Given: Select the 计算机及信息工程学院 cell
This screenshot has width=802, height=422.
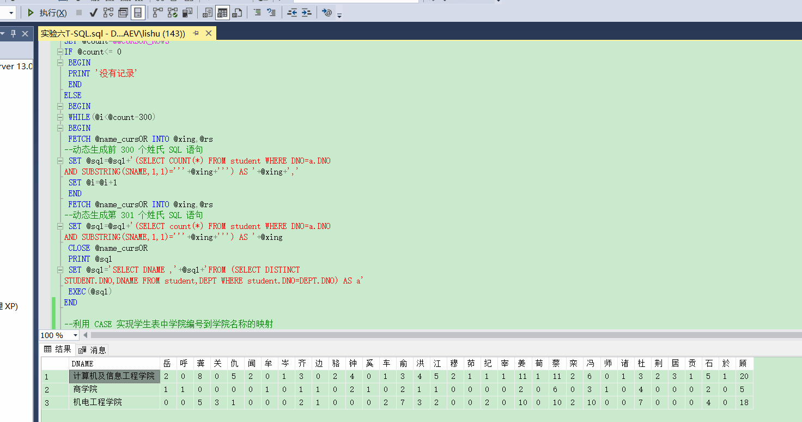Looking at the screenshot, I should (114, 376).
